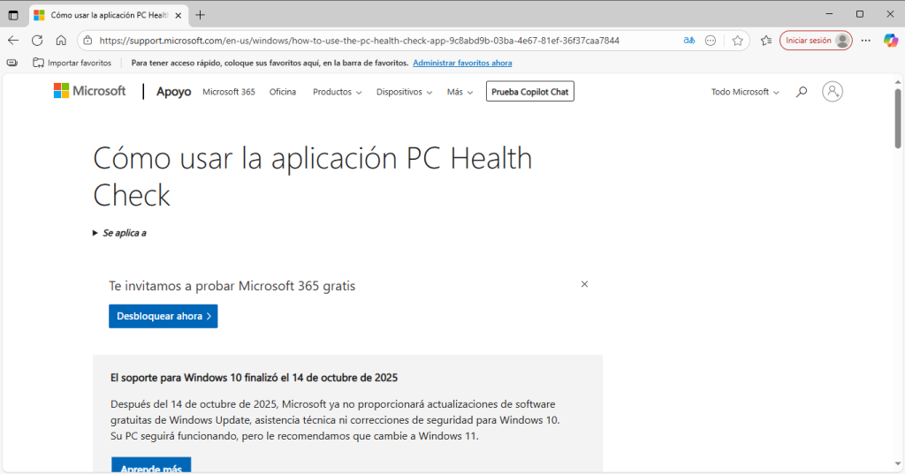Click the browser back arrow
This screenshot has width=905, height=474.
[x=13, y=41]
